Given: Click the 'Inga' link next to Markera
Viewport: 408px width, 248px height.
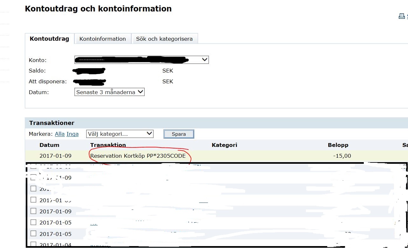Looking at the screenshot, I should (x=73, y=134).
